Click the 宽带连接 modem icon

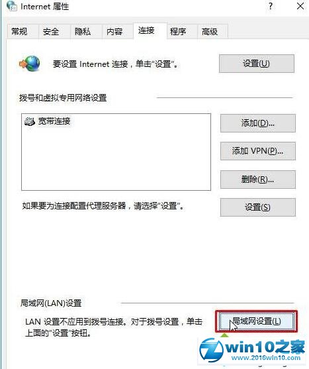30,121
